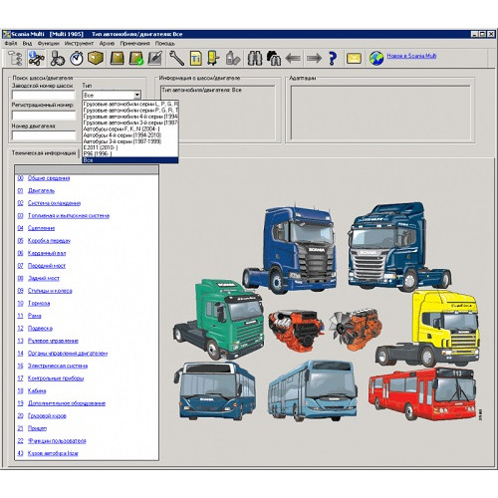Open the TI document icon
This screenshot has height=498, width=498.
click(196, 58)
